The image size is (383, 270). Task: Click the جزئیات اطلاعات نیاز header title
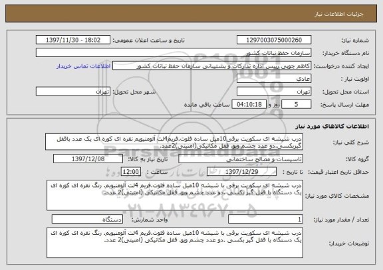pos(339,14)
